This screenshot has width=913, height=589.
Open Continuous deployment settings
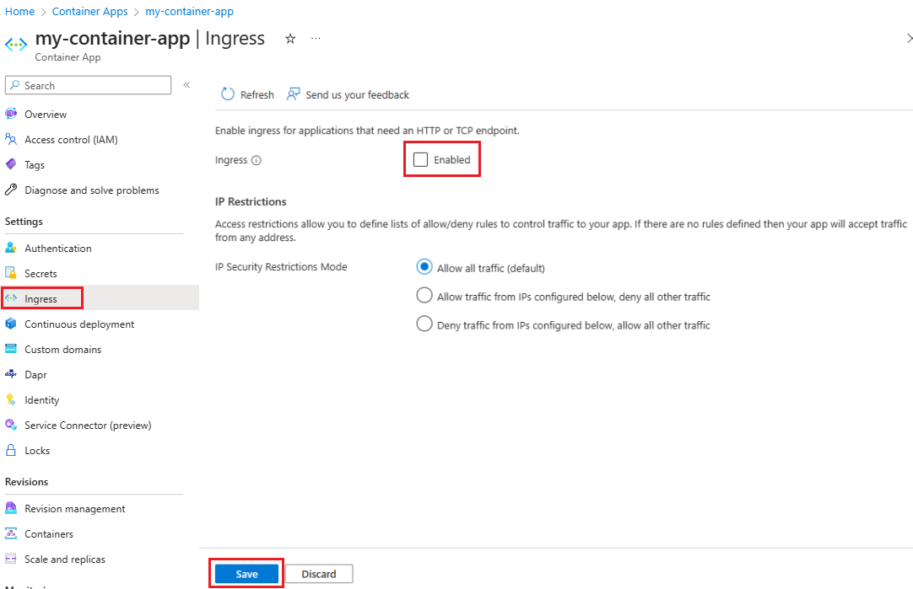79,324
